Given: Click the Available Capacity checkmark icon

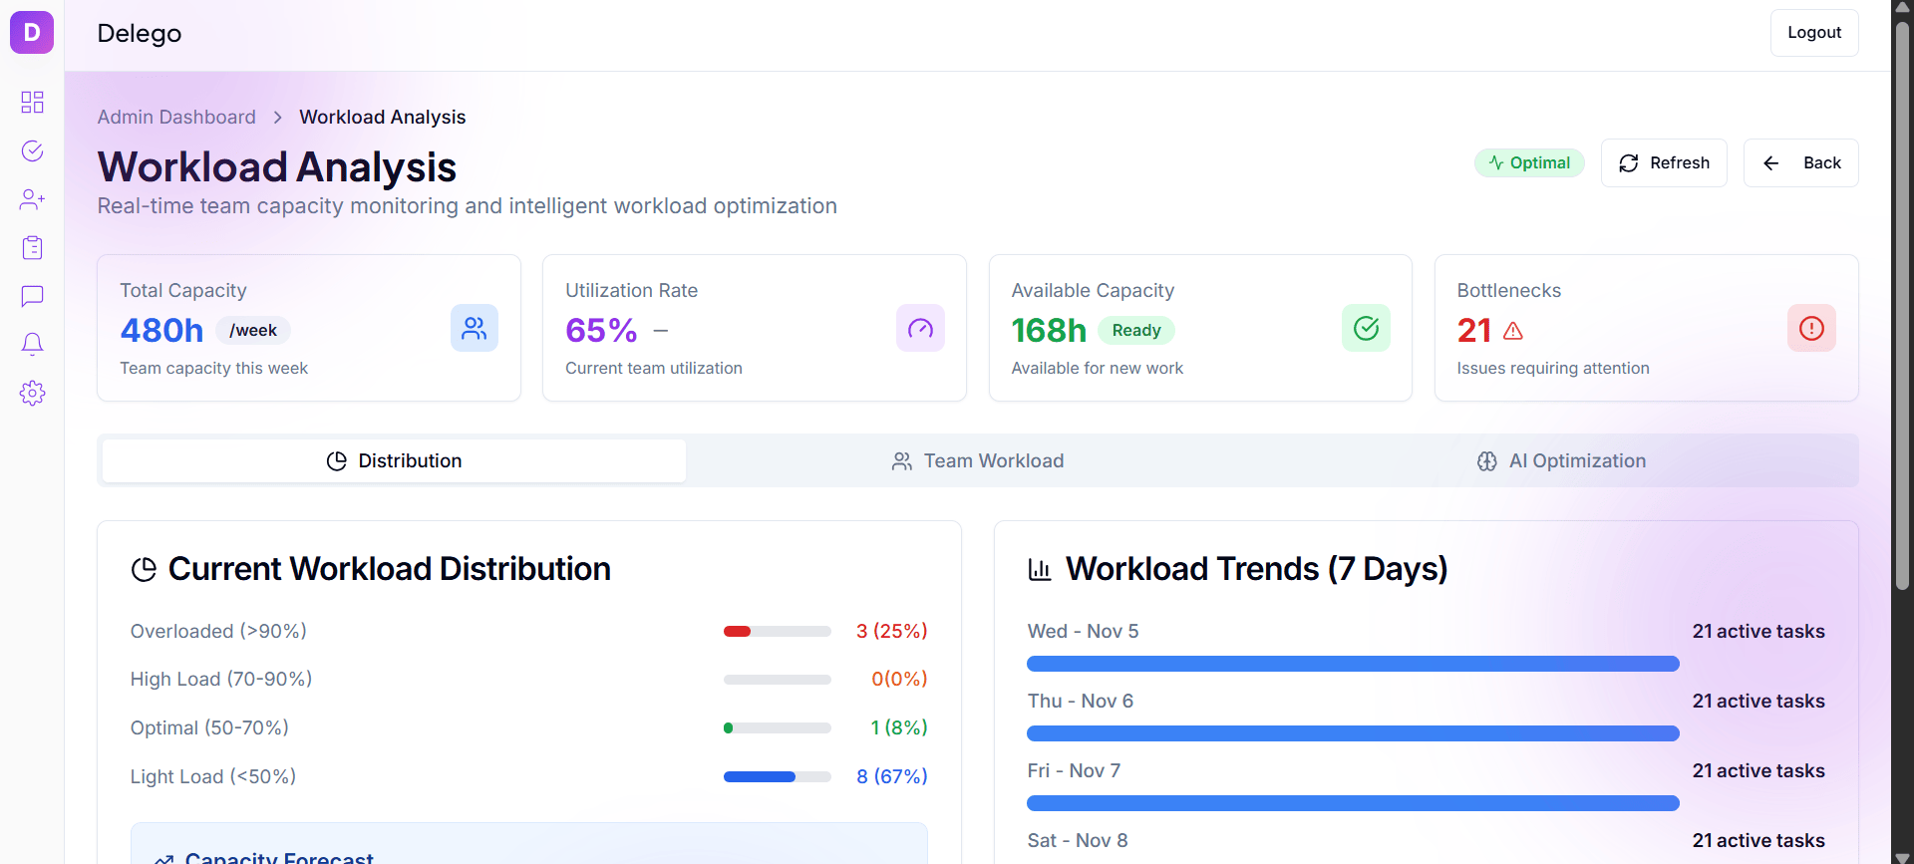Looking at the screenshot, I should [1365, 328].
